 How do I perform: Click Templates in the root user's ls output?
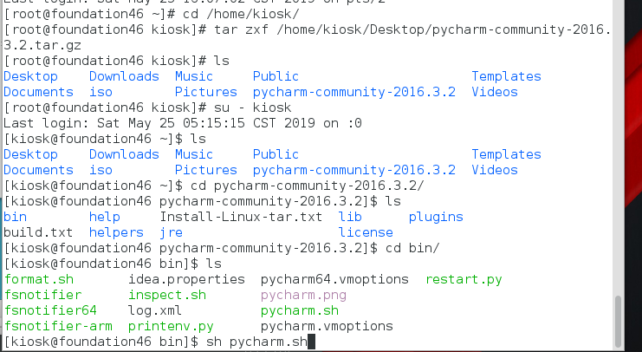point(506,76)
